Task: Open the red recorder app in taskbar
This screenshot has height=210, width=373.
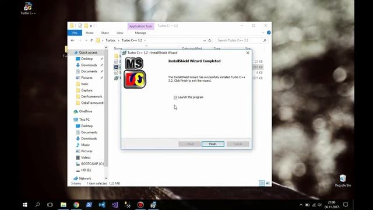Action: [140, 205]
